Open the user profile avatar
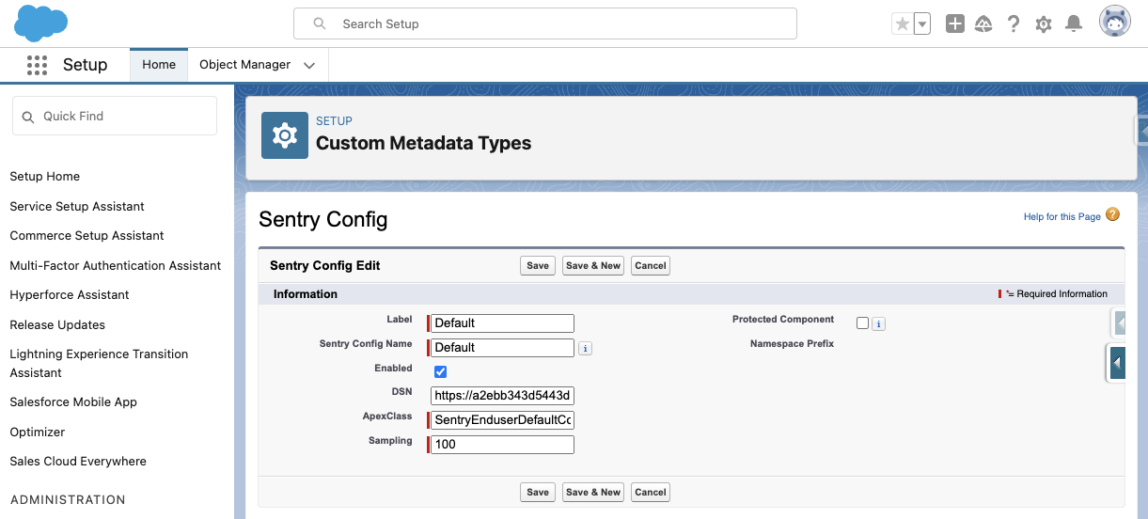 point(1115,22)
